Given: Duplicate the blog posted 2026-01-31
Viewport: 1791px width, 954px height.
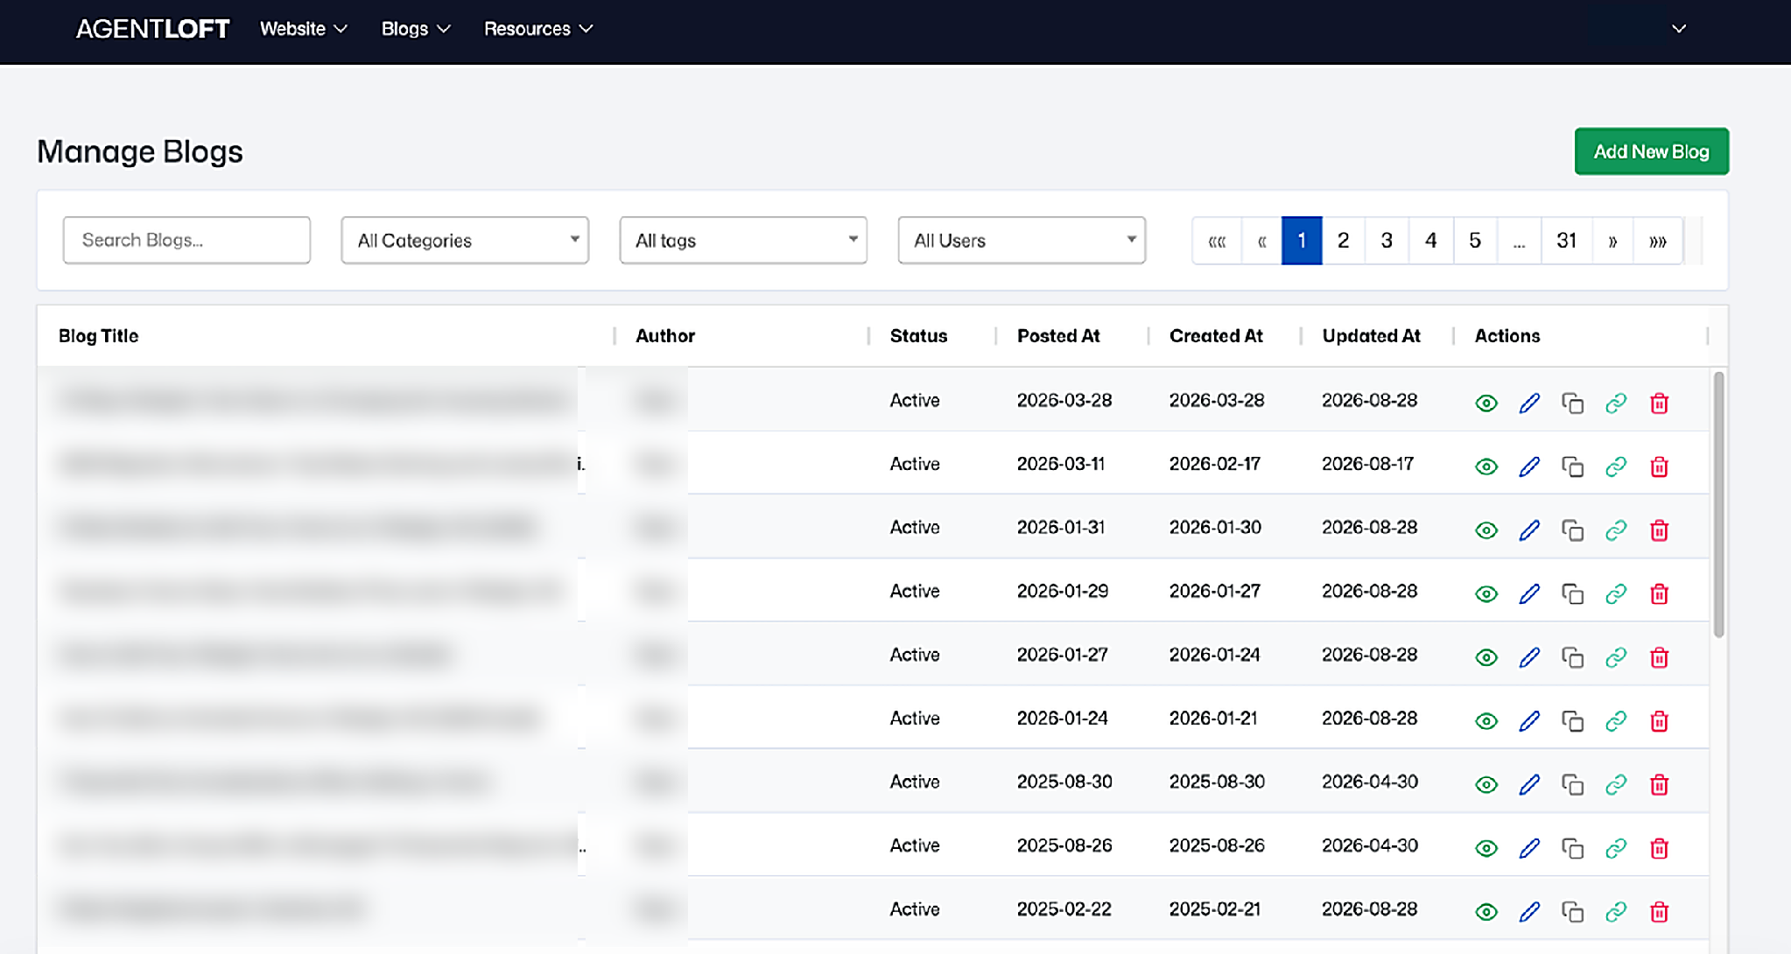Looking at the screenshot, I should (x=1573, y=530).
